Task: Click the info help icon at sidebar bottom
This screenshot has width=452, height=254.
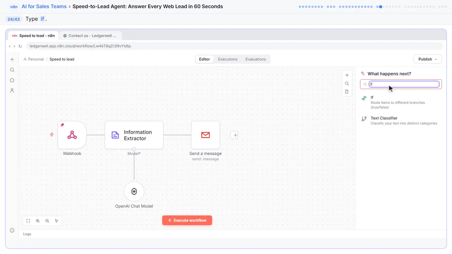Action: tap(12, 230)
